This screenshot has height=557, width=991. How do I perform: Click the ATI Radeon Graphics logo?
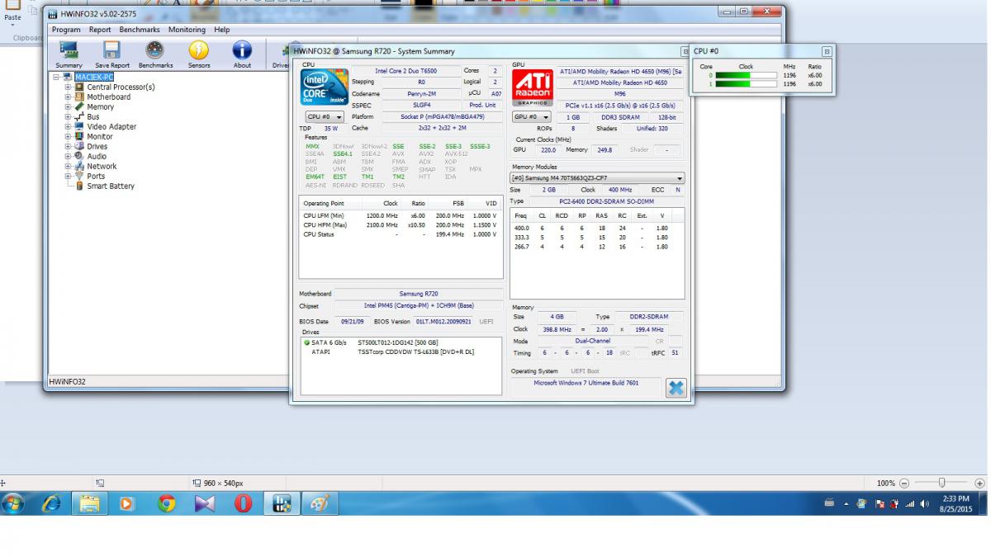click(x=533, y=87)
